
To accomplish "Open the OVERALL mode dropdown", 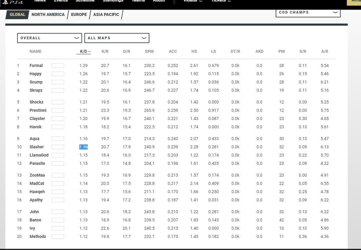I will click(x=49, y=38).
